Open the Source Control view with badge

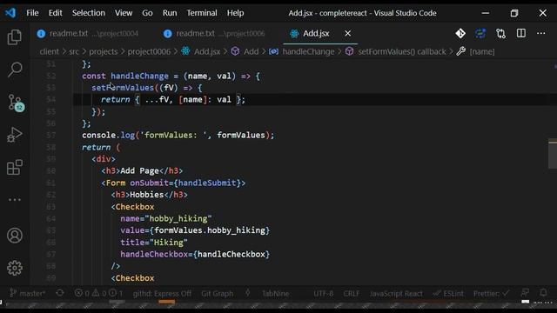tap(16, 103)
